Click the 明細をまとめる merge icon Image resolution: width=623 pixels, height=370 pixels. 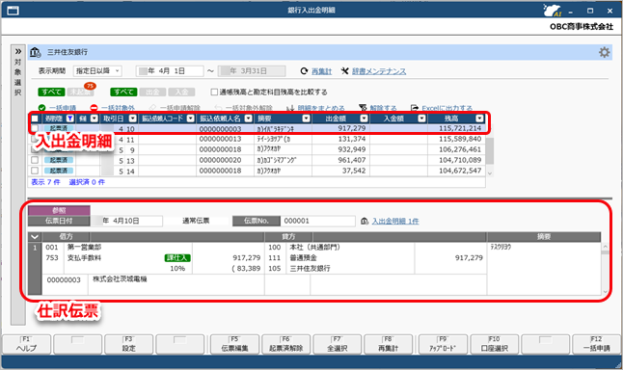pos(290,108)
